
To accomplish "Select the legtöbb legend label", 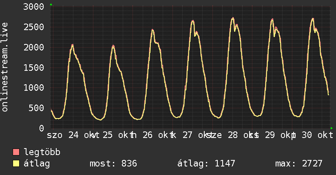I will point(42,152).
